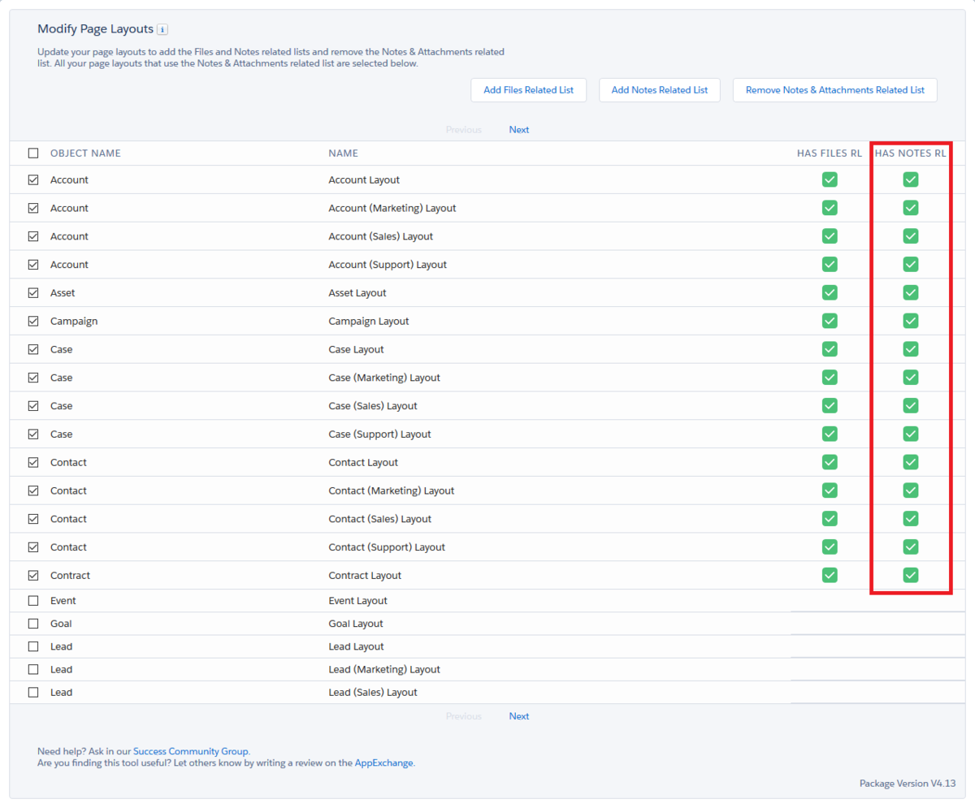The image size is (975, 808).
Task: Click Has Notes RL checkmark for Contract Layout
Action: 911,575
